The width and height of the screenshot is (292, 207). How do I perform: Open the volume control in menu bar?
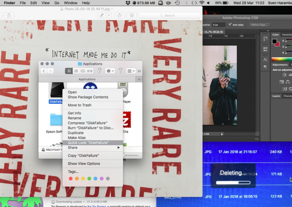tap(209, 3)
